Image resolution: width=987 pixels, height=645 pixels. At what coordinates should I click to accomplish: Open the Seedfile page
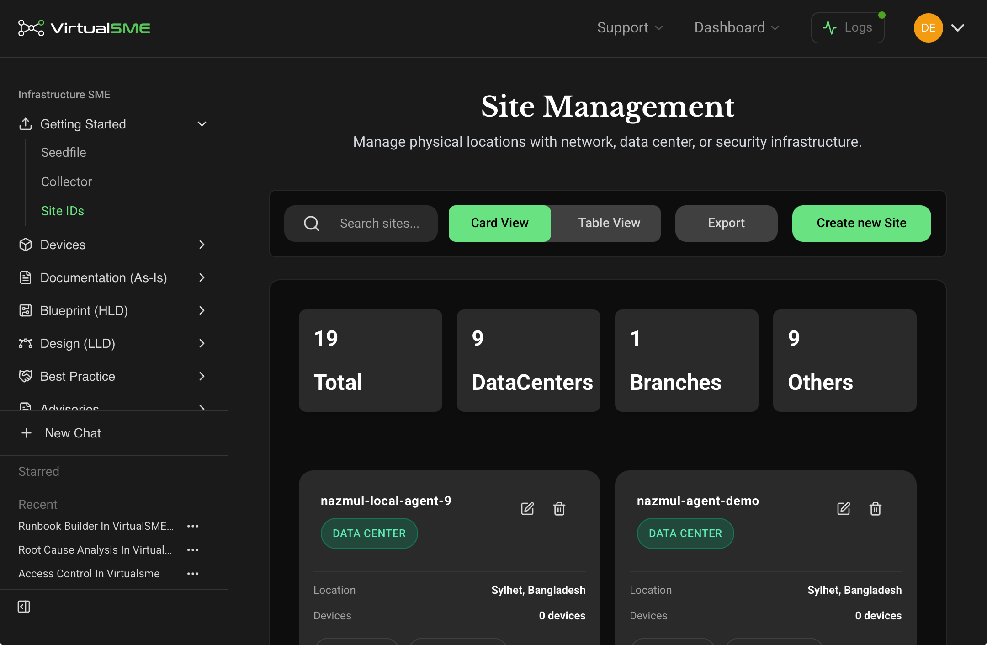click(x=64, y=152)
